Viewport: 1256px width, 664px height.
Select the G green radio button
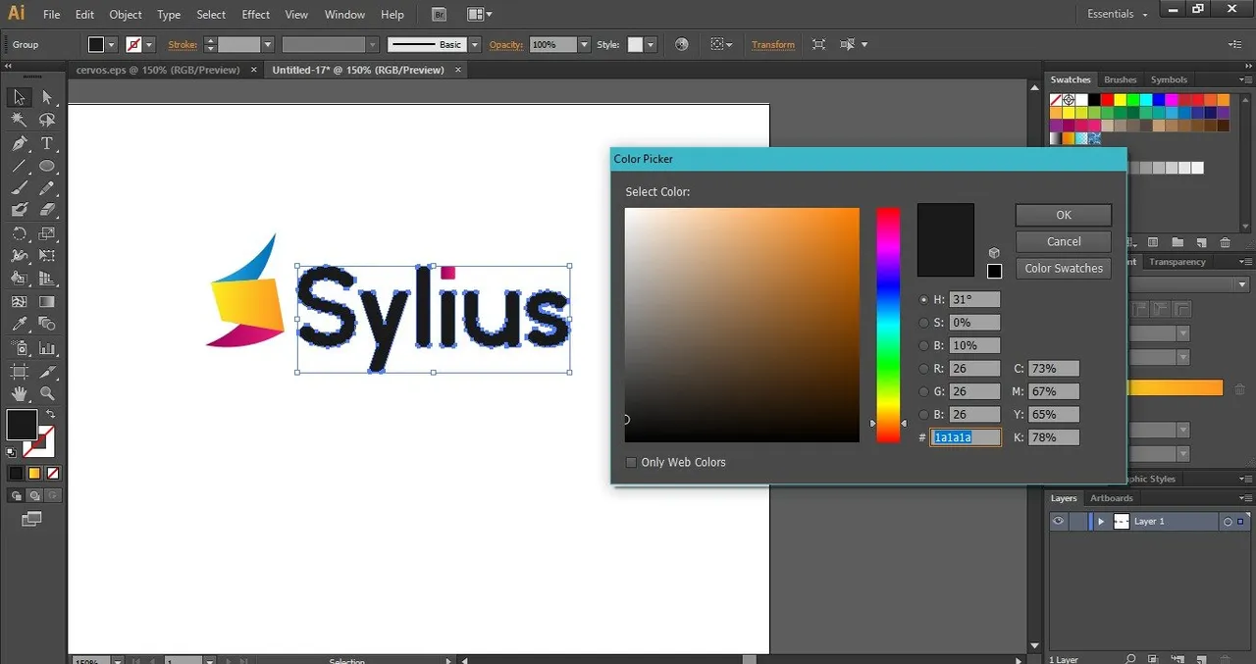[923, 391]
